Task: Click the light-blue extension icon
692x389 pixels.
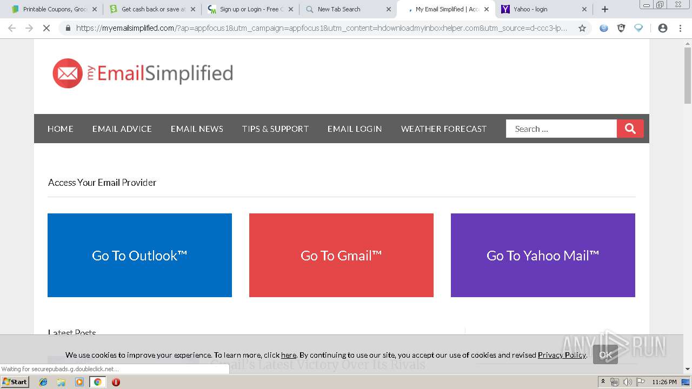Action: (x=638, y=28)
